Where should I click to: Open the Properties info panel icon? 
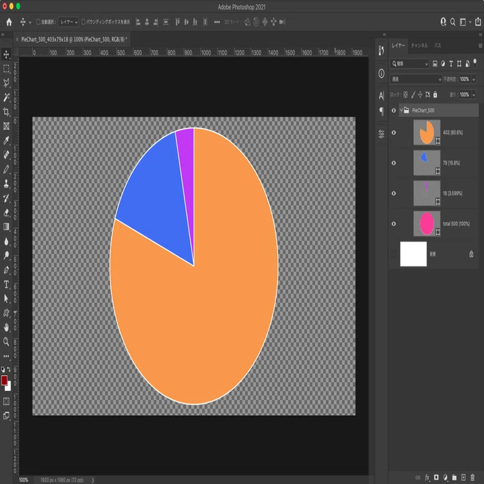tap(381, 73)
